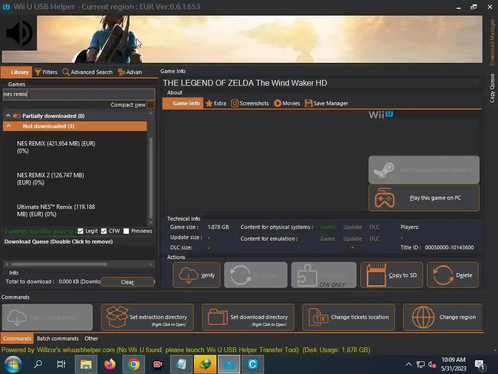Click the Verify cloud download icon
The width and height of the screenshot is (498, 374).
[x=188, y=275]
